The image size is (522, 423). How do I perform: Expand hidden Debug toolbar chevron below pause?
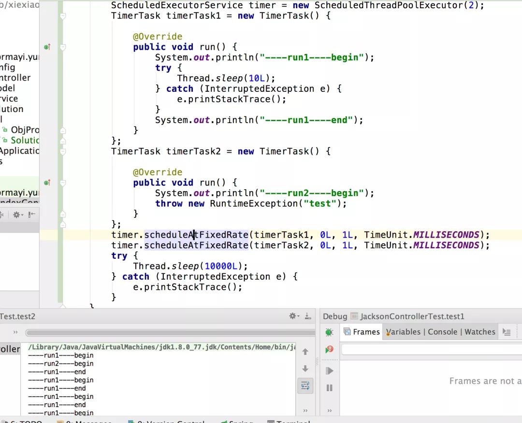329,410
